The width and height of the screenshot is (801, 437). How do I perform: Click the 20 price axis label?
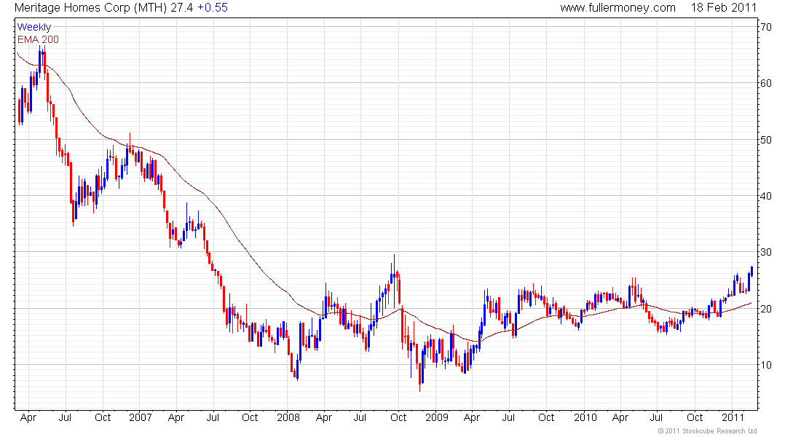pos(766,309)
